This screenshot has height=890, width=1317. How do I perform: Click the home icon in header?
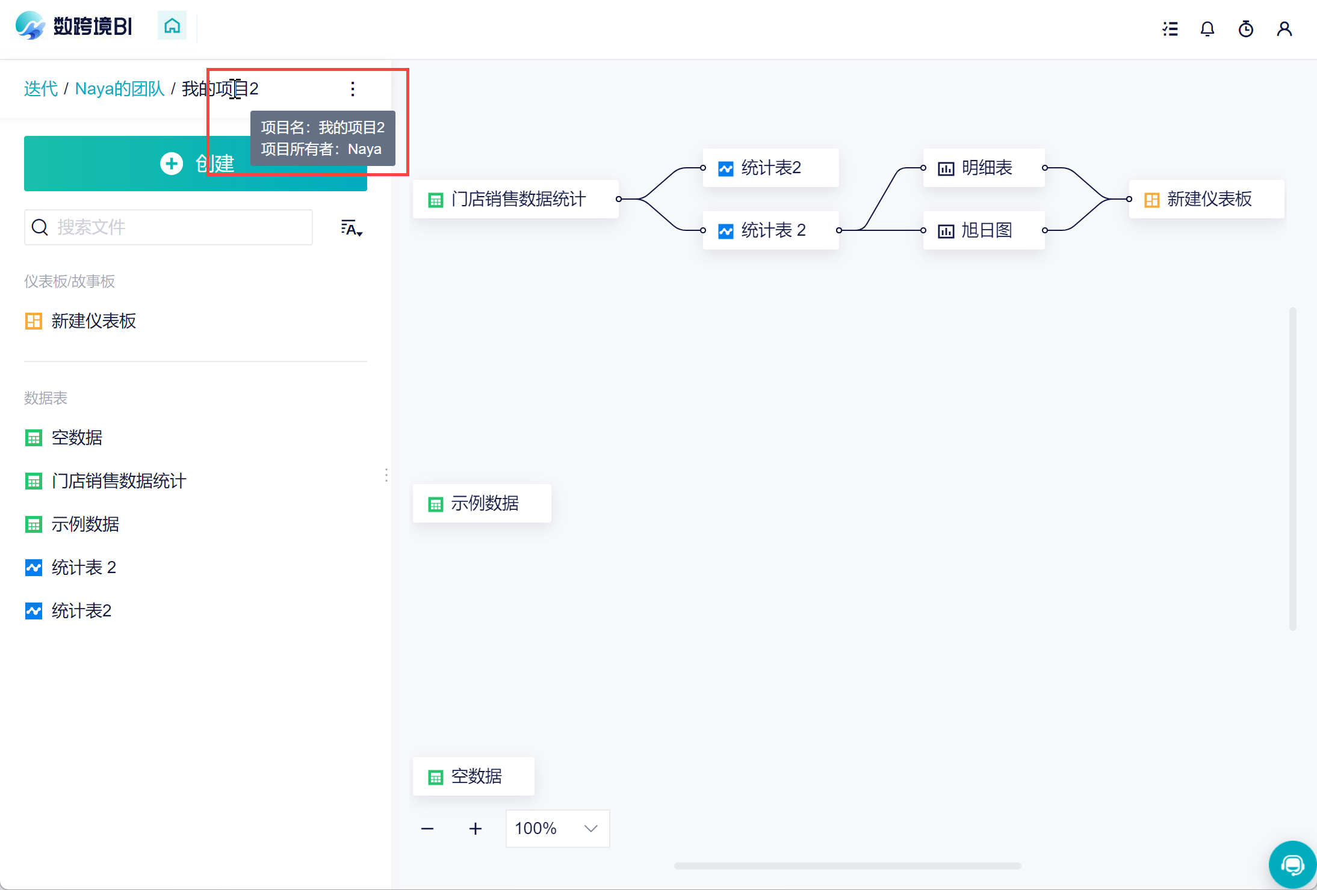pos(172,26)
